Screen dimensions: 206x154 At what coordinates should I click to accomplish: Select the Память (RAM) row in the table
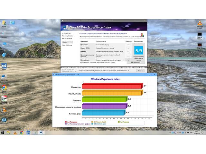pyautogui.click(x=106, y=48)
